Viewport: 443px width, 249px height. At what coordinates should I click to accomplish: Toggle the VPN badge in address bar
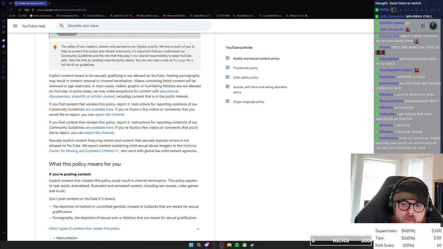[x=27, y=10]
